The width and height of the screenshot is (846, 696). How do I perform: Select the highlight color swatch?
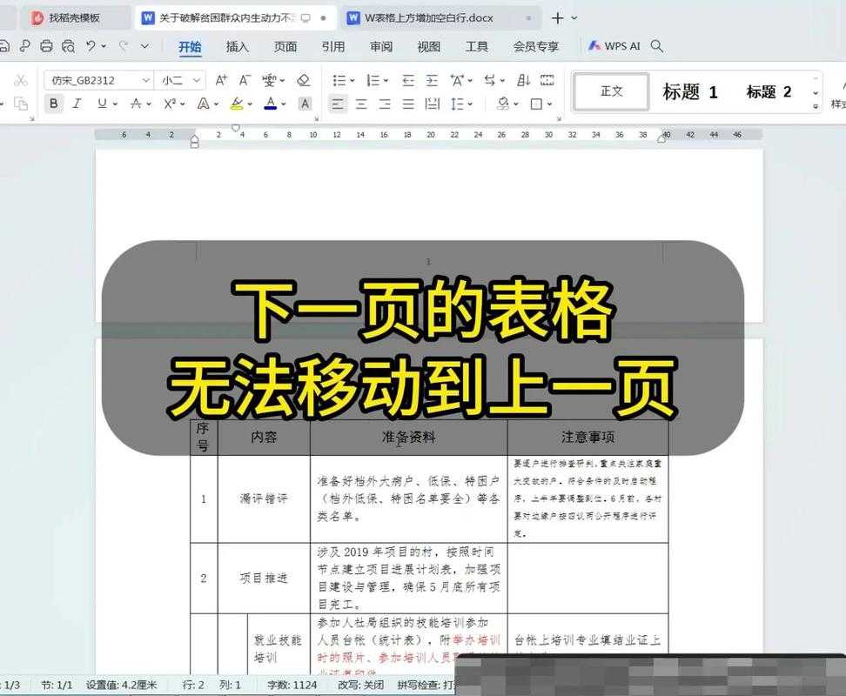pos(236,104)
